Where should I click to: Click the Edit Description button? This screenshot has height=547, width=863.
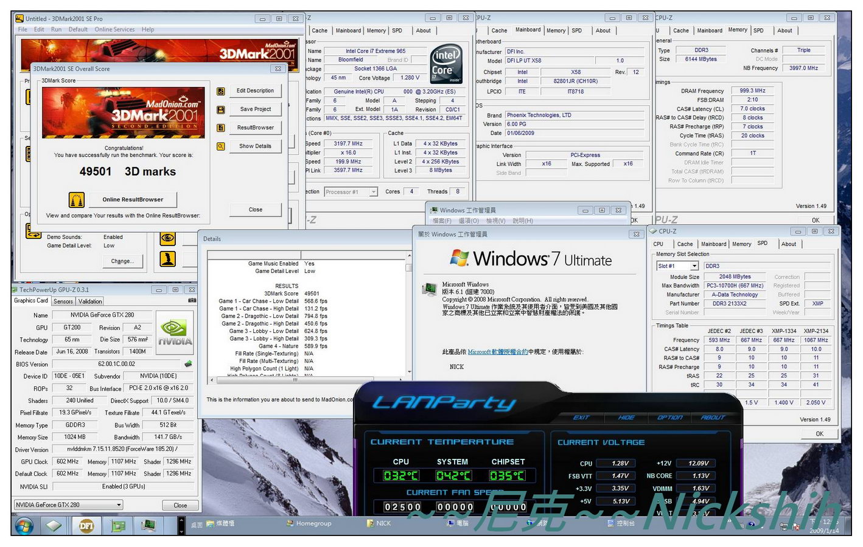point(256,91)
